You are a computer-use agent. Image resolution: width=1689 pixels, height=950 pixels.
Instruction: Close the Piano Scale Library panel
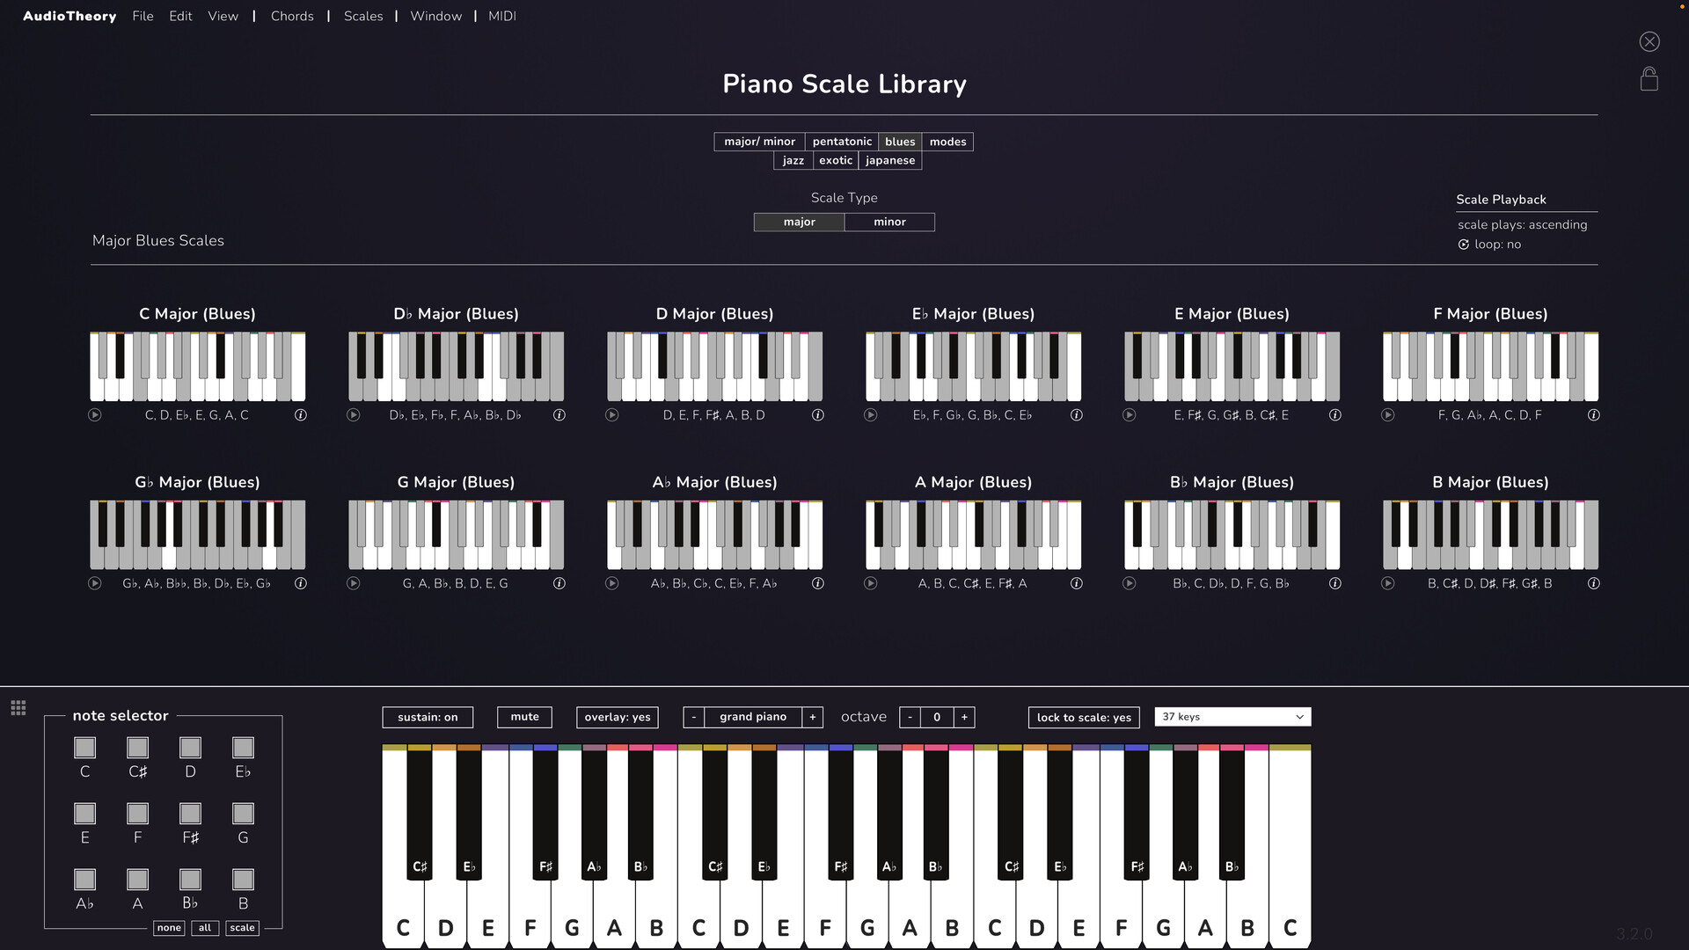pos(1649,41)
